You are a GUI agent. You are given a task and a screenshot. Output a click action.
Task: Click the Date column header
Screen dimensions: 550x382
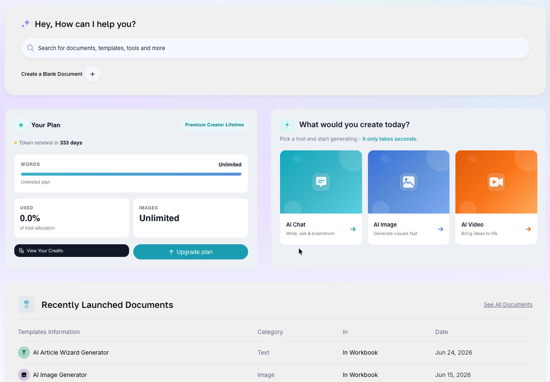(442, 332)
